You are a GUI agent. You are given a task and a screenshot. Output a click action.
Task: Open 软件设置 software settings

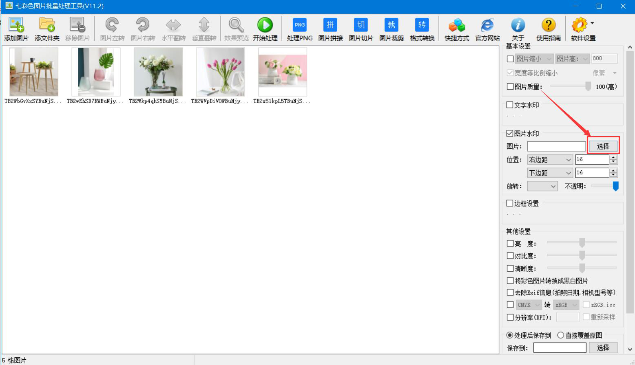[x=582, y=29]
